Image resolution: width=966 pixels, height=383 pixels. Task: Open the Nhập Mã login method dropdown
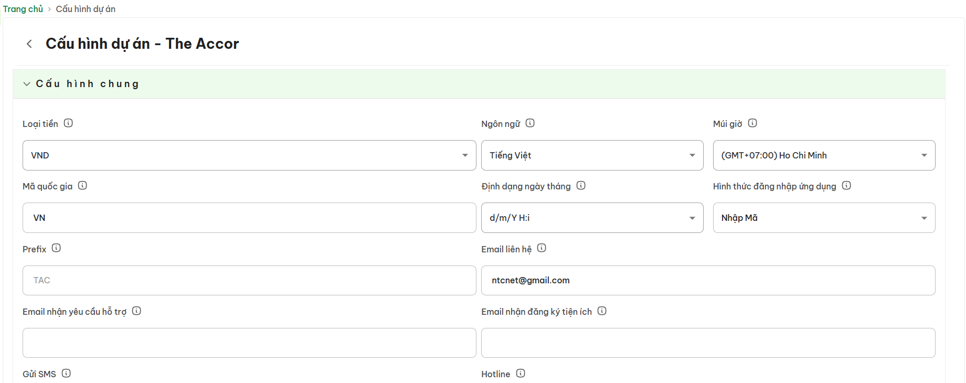click(x=824, y=218)
